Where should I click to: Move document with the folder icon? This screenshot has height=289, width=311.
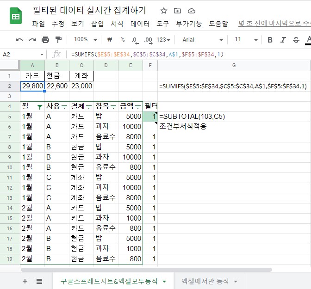point(177,11)
